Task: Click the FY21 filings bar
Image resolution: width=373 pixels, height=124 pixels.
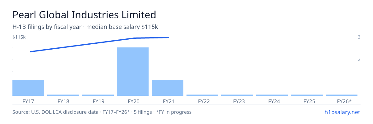Action: tap(168, 88)
